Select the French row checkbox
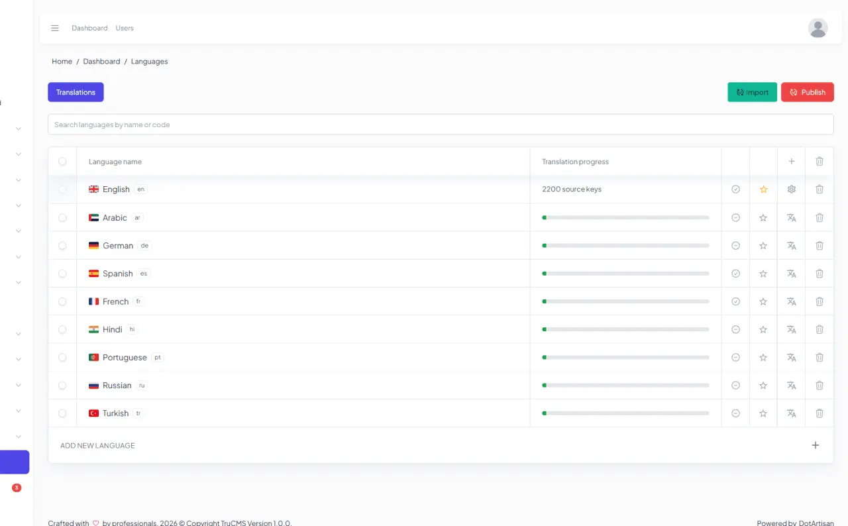This screenshot has height=526, width=848. click(x=62, y=301)
